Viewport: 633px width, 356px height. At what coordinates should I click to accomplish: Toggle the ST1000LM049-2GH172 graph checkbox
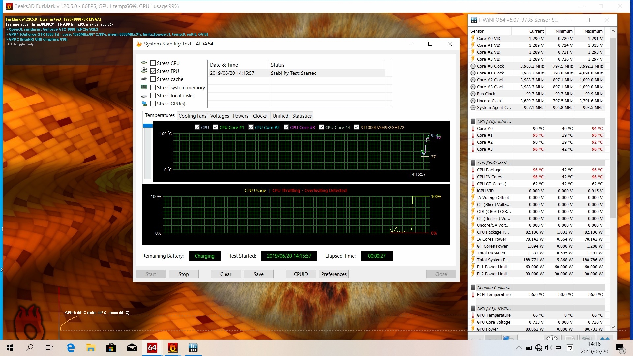357,127
